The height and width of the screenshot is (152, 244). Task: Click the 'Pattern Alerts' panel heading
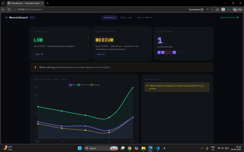[152, 79]
